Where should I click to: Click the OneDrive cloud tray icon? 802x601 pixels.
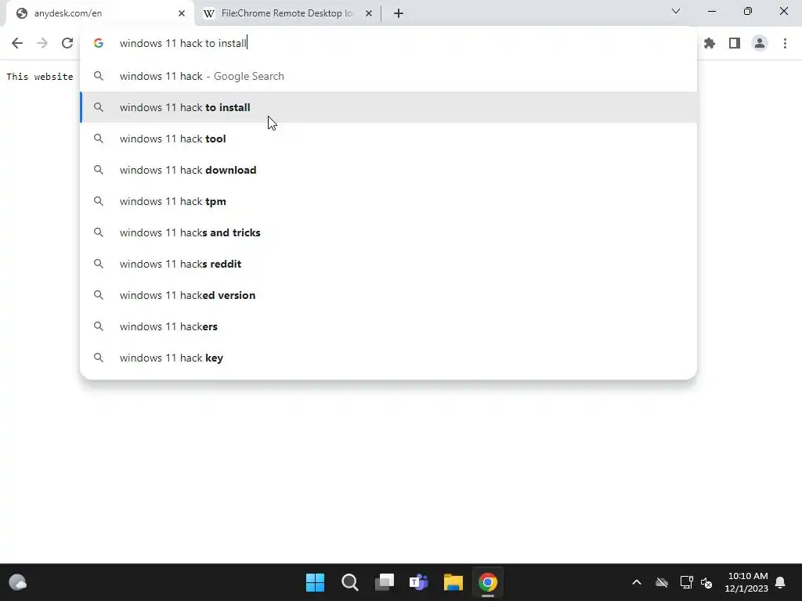[661, 582]
